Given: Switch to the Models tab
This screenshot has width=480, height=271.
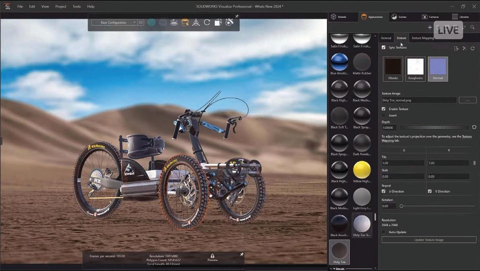Looking at the screenshot, I should click(x=338, y=17).
